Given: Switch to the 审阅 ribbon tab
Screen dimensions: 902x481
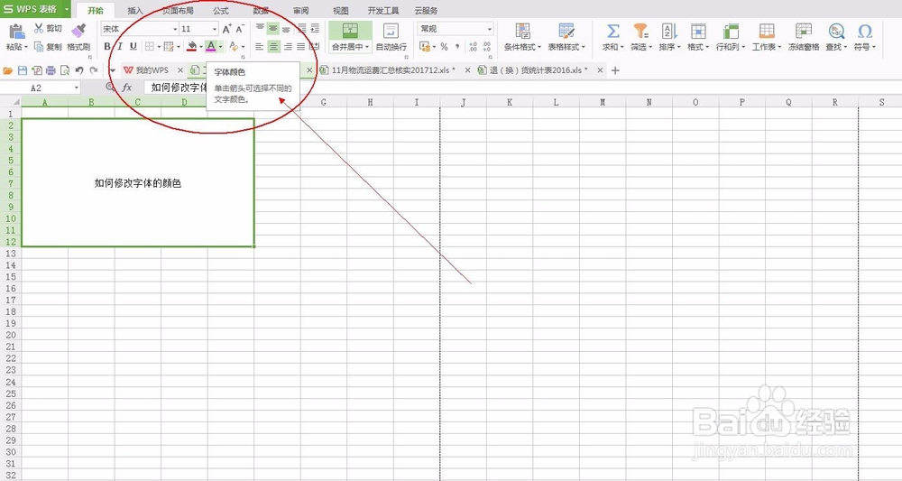Looking at the screenshot, I should (x=301, y=10).
